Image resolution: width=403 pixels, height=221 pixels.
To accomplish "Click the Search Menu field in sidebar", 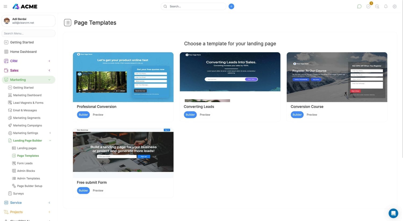I will pos(28,34).
